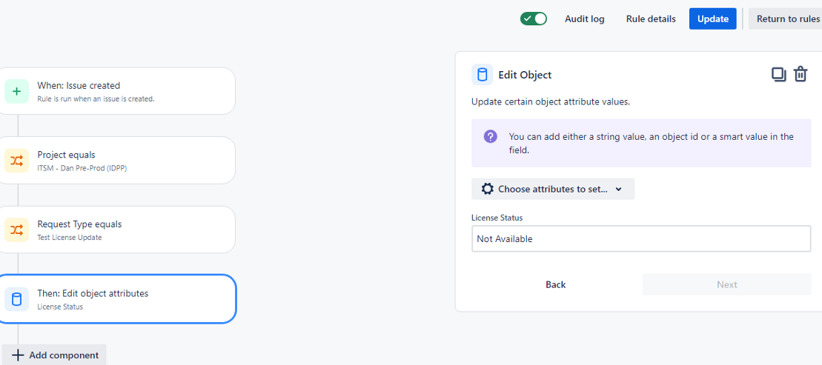Click the 'Edit Object' panel title

(525, 75)
